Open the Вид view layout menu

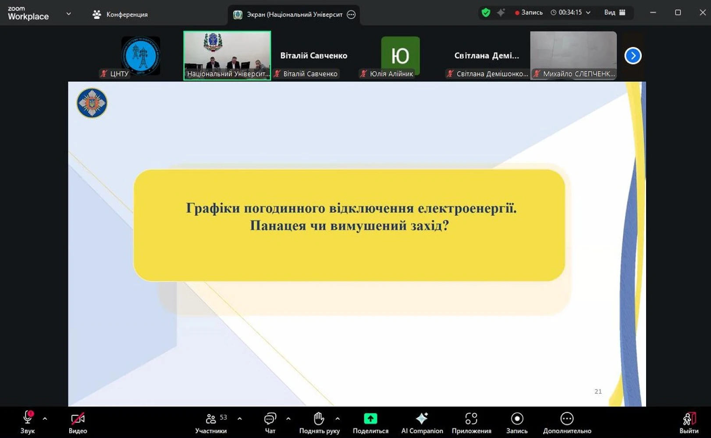615,13
